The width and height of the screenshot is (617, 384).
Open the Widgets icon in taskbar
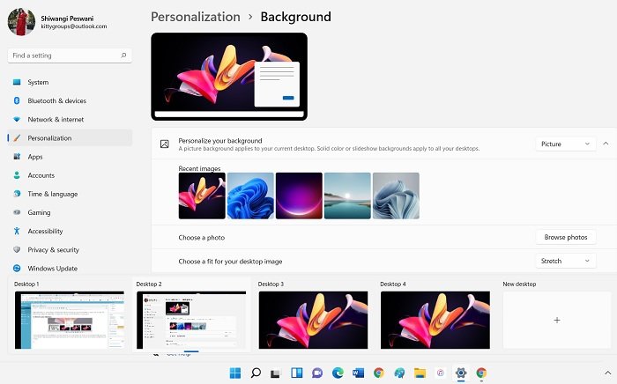pos(297,373)
